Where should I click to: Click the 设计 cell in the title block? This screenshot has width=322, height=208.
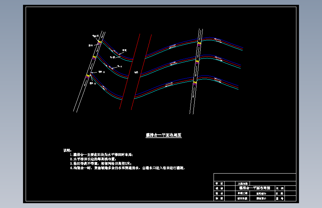[x=219, y=194]
